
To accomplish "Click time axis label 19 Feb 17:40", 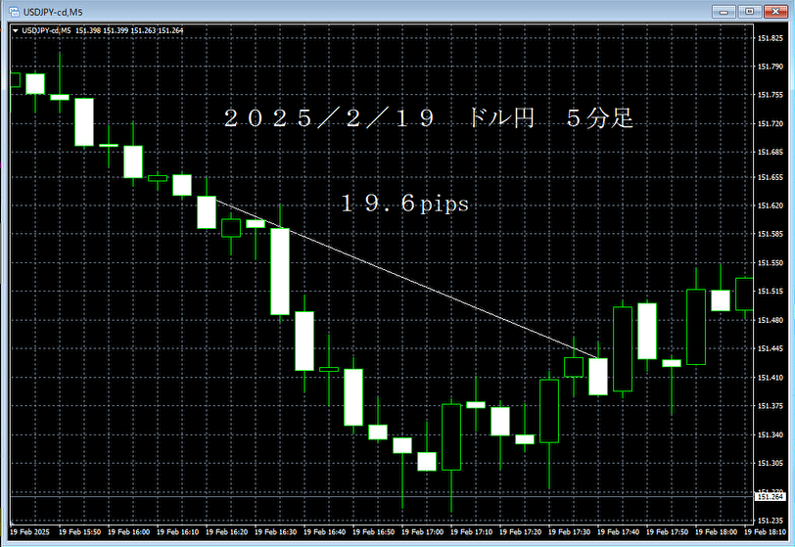I will click(618, 531).
